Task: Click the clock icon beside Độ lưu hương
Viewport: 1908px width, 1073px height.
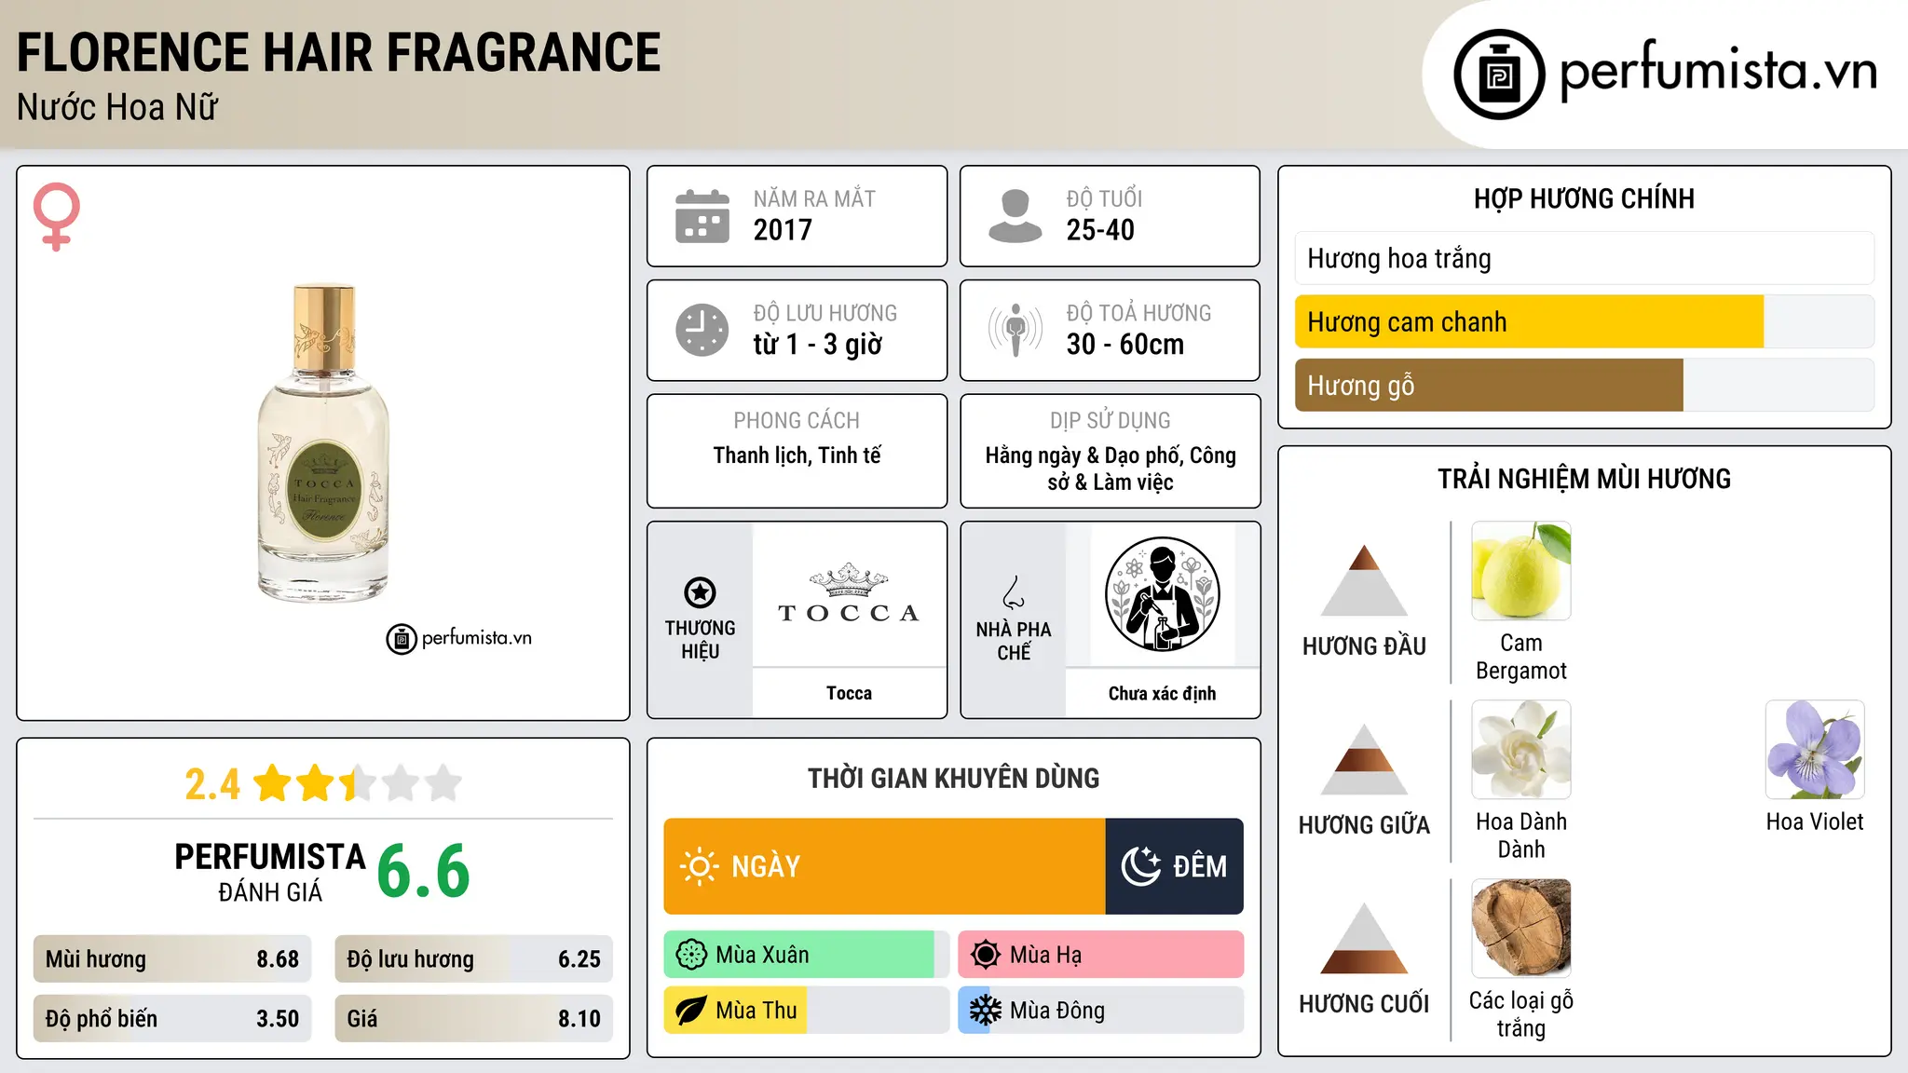Action: tap(702, 330)
